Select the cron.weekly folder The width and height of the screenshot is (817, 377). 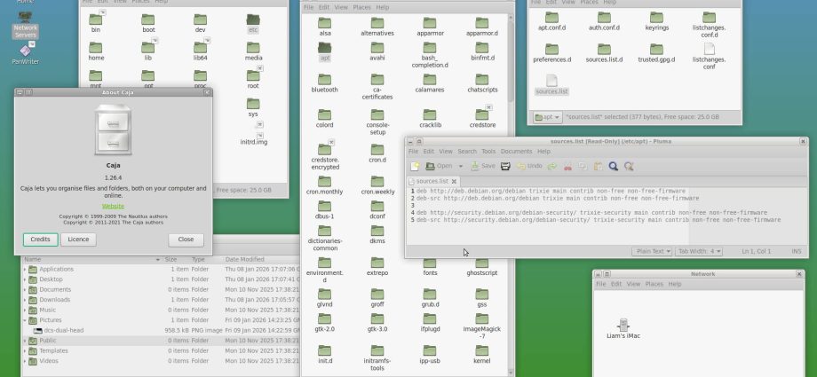click(377, 185)
